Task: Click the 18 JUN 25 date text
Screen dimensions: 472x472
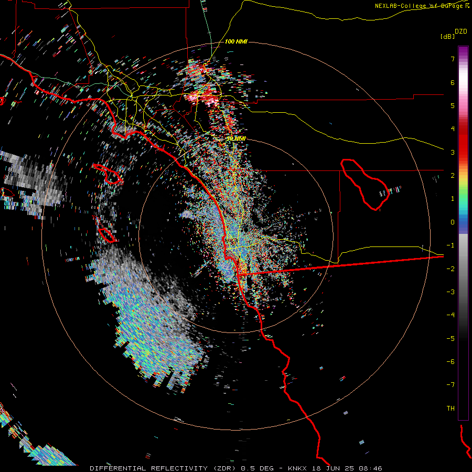Action: [x=334, y=468]
